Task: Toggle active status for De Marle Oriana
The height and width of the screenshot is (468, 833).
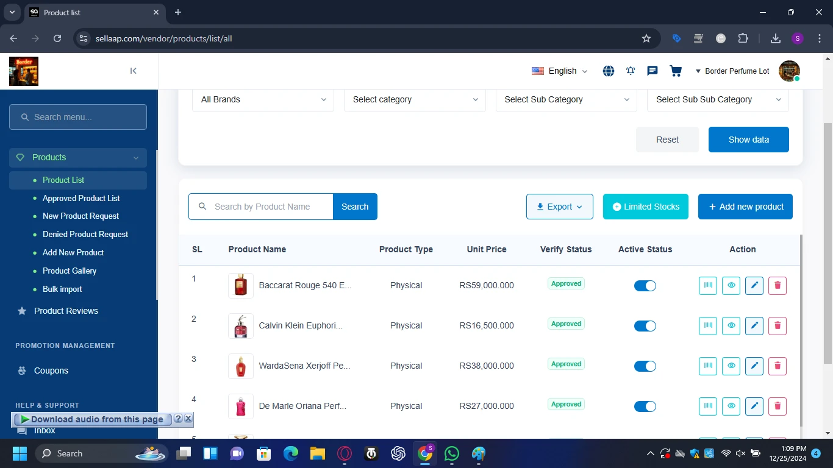Action: pos(645,406)
